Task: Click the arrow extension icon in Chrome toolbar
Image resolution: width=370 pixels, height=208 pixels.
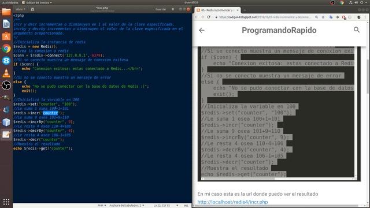Action: tap(338, 17)
